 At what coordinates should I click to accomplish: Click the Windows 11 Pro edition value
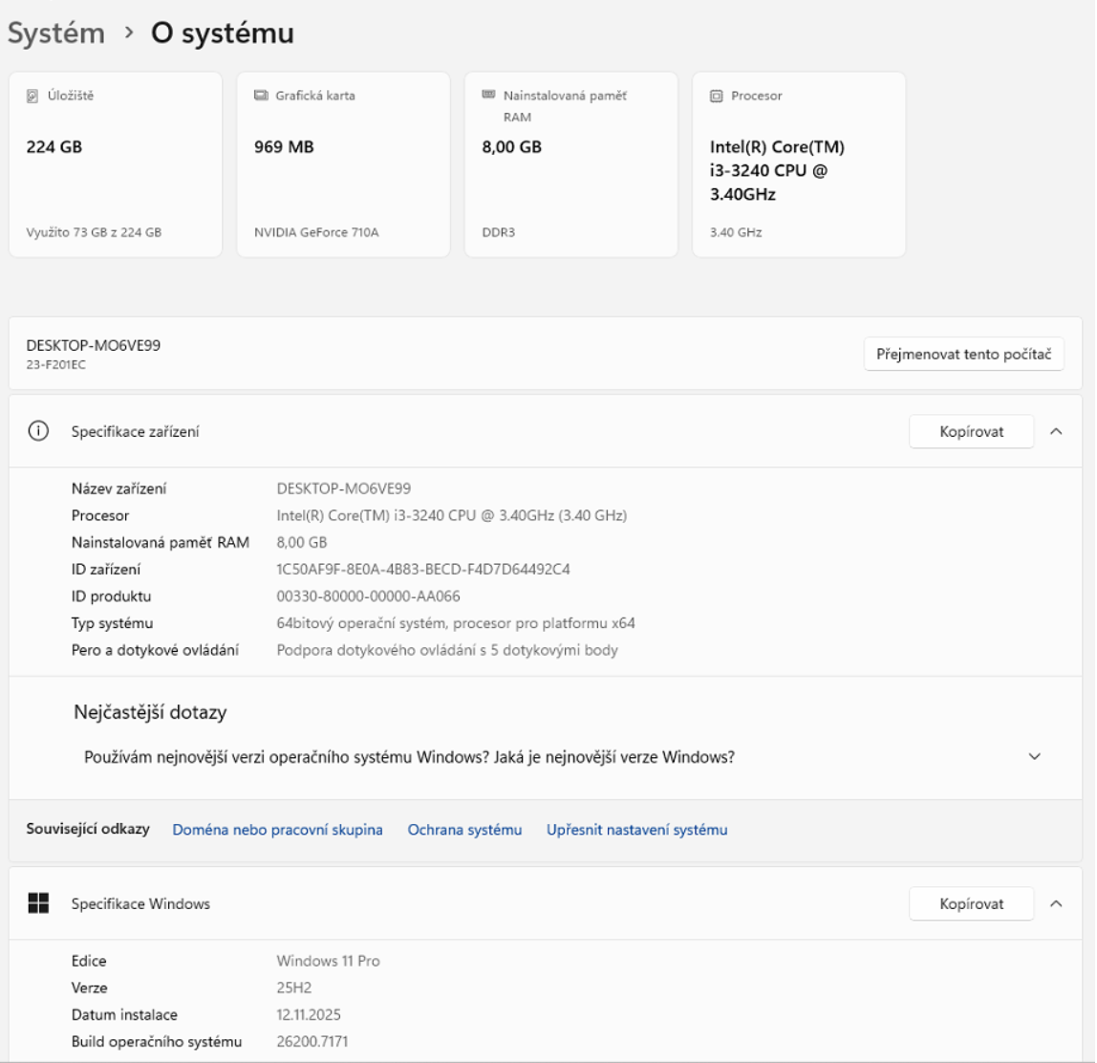(x=328, y=961)
